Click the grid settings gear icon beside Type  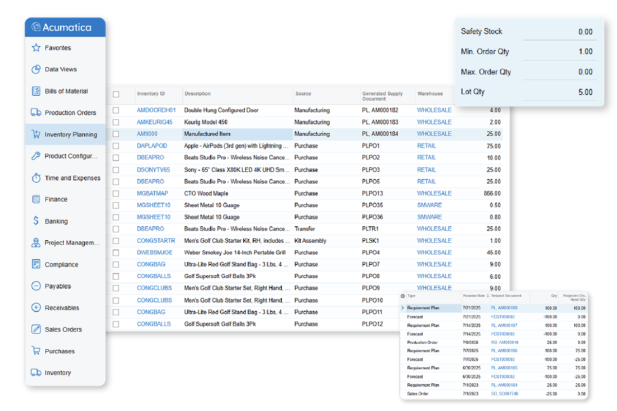[x=403, y=296]
